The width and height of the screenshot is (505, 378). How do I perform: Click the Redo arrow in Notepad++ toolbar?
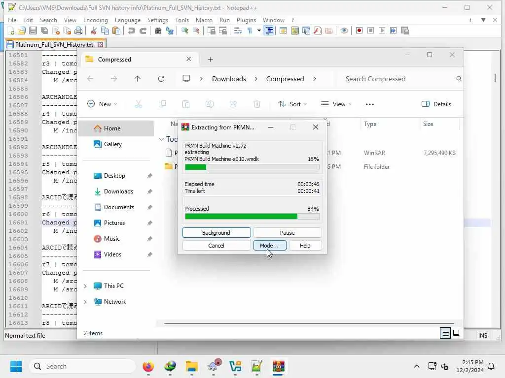(x=143, y=31)
